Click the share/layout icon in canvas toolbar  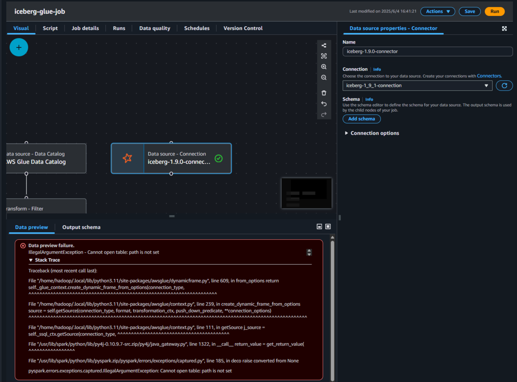pyautogui.click(x=324, y=45)
